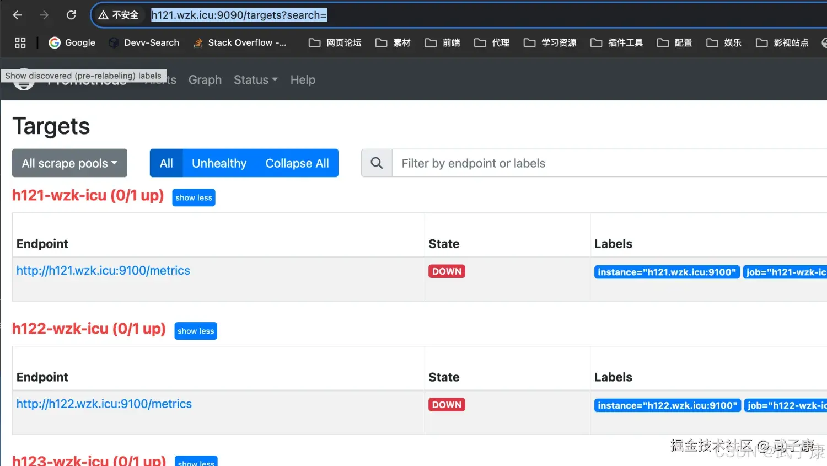Open the Stack Overflow bookmark
Image resolution: width=827 pixels, height=466 pixels.
tap(240, 42)
